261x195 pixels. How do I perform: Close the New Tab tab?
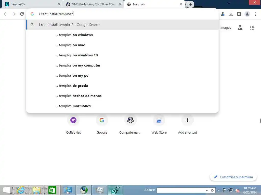coord(181,5)
